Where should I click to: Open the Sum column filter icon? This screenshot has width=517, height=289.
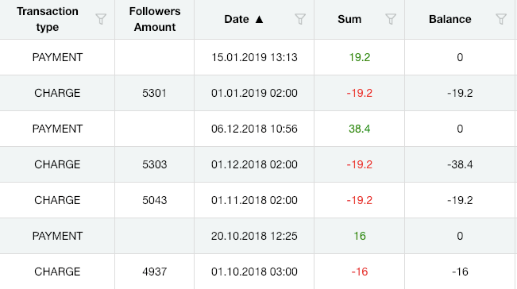tap(391, 19)
